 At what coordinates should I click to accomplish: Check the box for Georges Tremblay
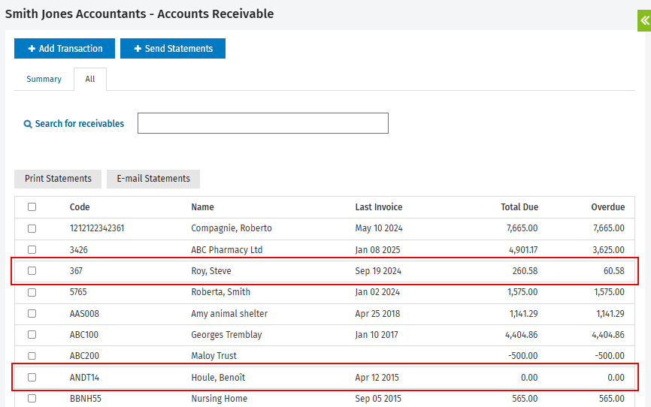pyautogui.click(x=32, y=335)
